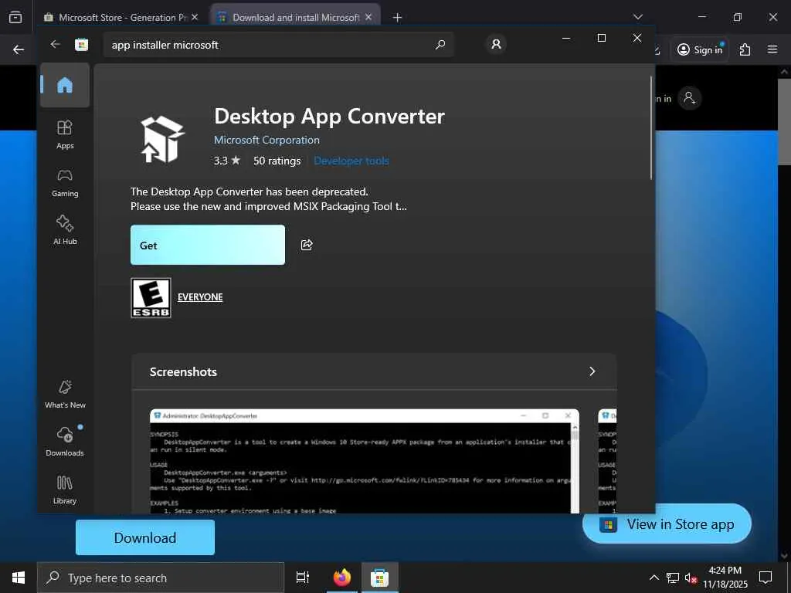
Task: Expand the Screenshots section chevron
Action: [x=592, y=371]
